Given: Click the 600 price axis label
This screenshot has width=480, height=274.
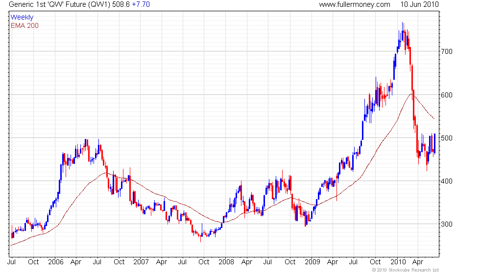Looking at the screenshot, I should 447,95.
